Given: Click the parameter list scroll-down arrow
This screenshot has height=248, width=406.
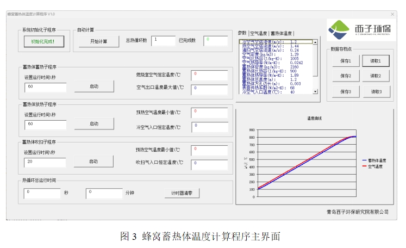Looking at the screenshot, I should point(315,91).
